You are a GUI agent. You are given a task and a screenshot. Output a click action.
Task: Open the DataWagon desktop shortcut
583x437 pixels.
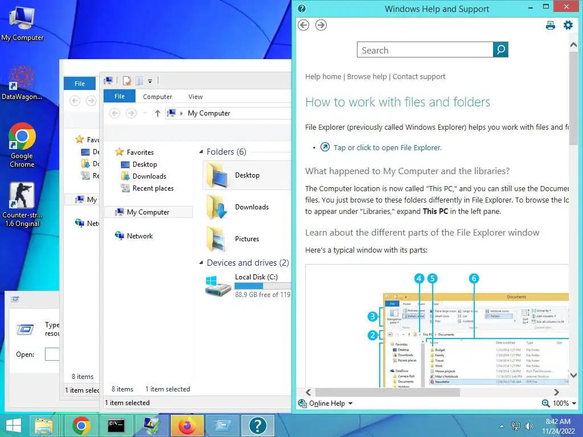click(22, 82)
